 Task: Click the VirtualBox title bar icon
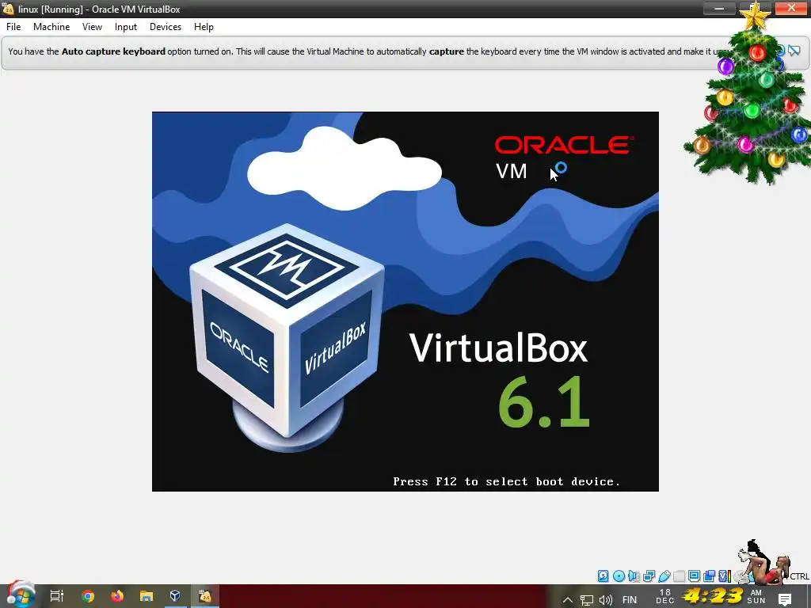click(x=8, y=9)
